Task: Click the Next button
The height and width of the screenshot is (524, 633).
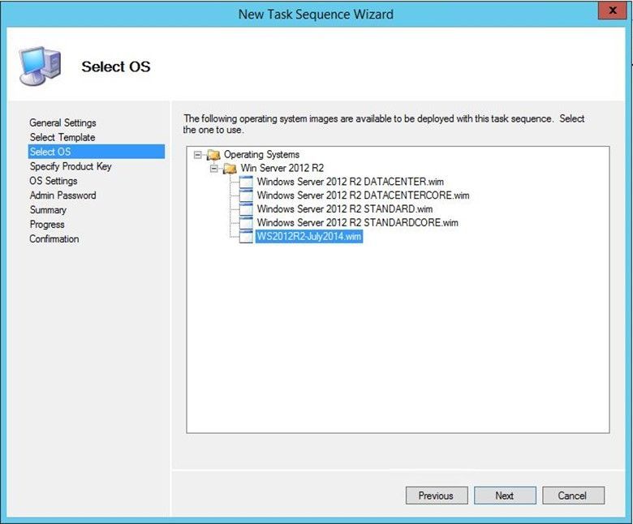Action: tap(505, 496)
